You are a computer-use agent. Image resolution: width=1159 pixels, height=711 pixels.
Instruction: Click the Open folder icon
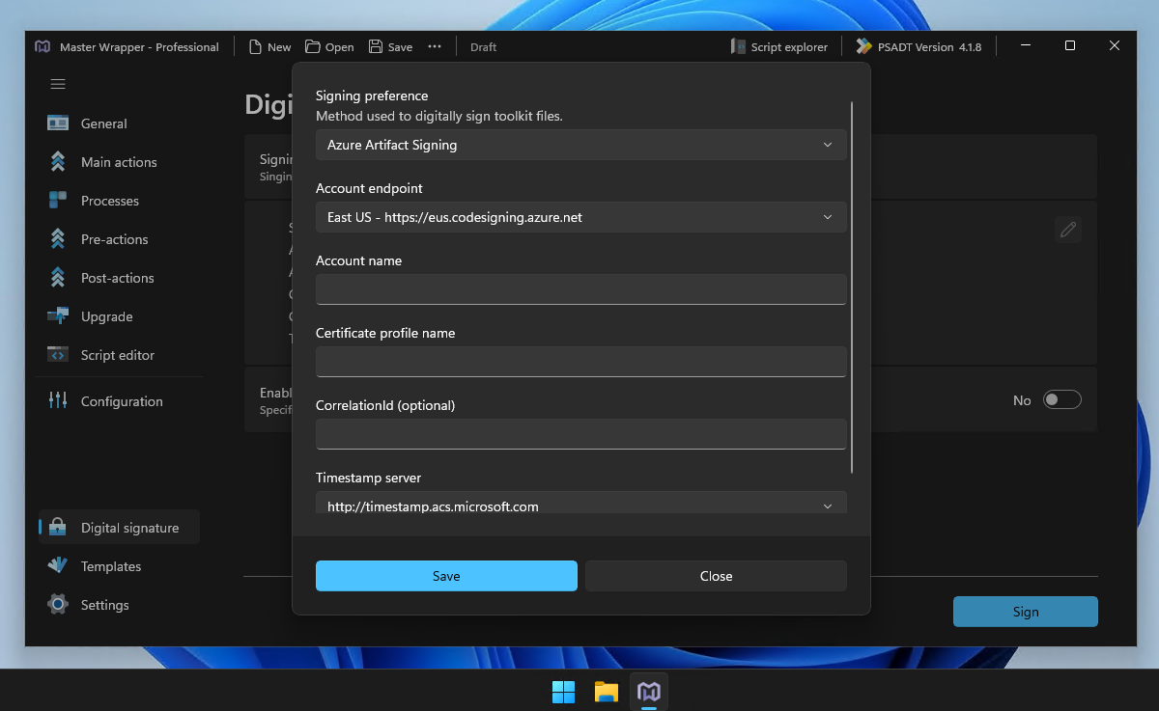(x=313, y=47)
